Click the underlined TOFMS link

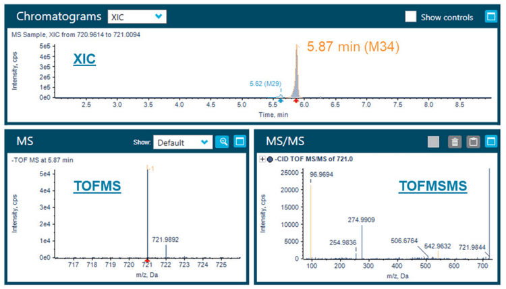(99, 186)
